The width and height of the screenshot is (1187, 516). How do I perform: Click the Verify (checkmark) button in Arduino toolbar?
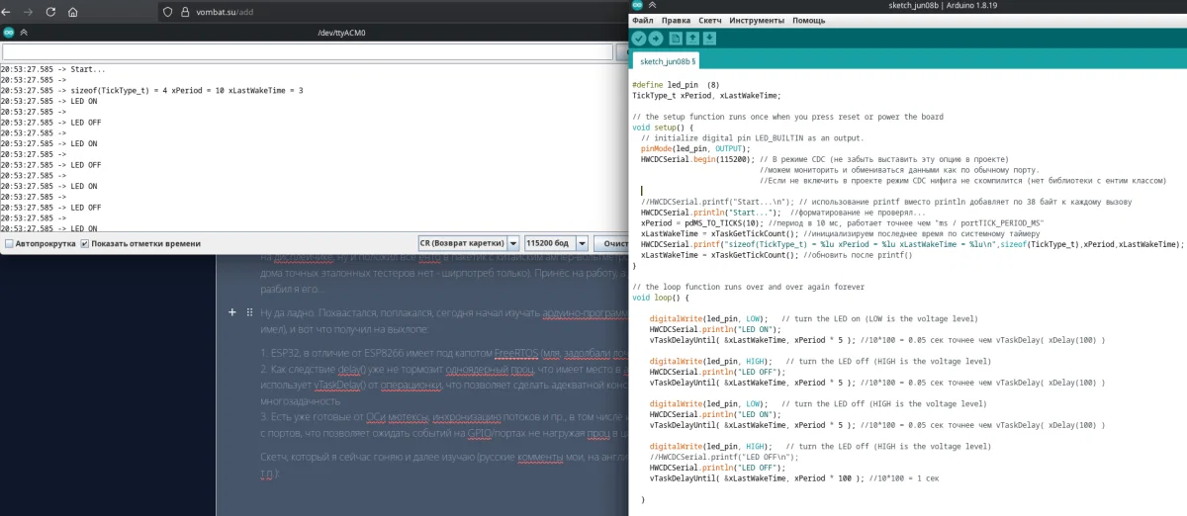pos(639,39)
